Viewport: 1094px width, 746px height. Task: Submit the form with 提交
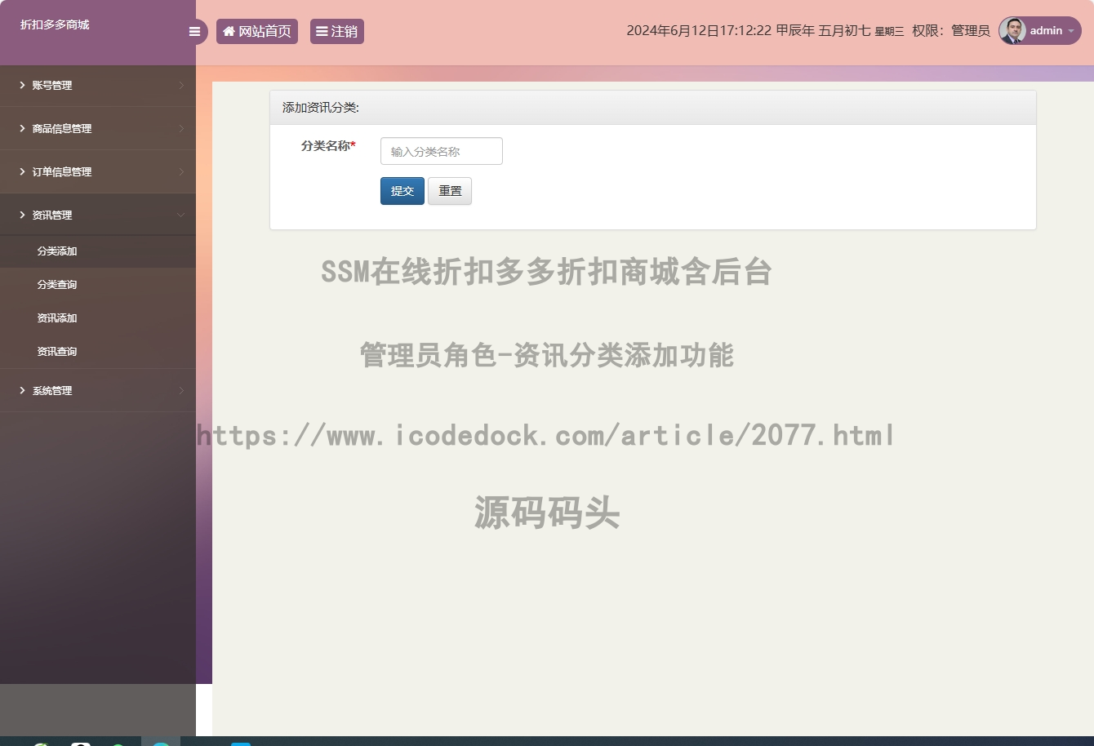pyautogui.click(x=402, y=191)
